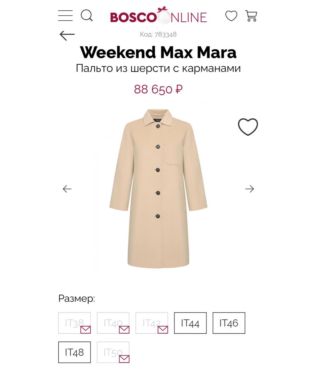The width and height of the screenshot is (317, 376).
Task: Open the wishlist via heart icon in header
Action: coord(232,16)
